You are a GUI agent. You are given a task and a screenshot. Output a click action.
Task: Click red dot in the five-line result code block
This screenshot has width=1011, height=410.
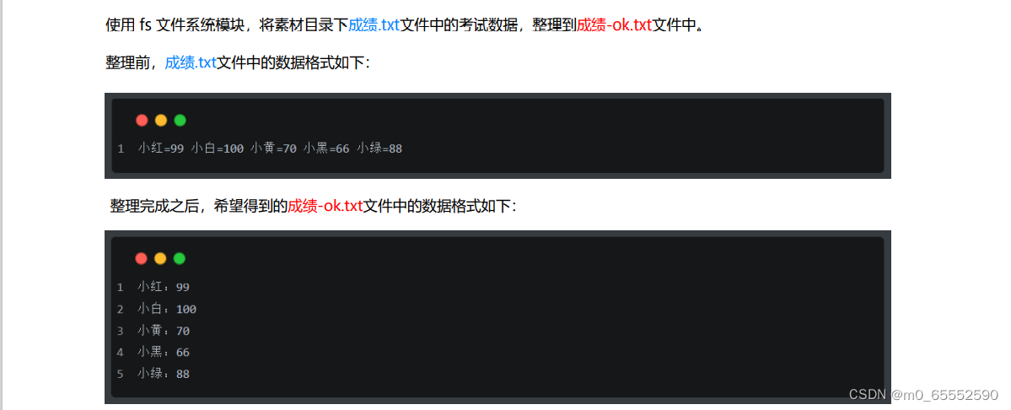pos(141,258)
